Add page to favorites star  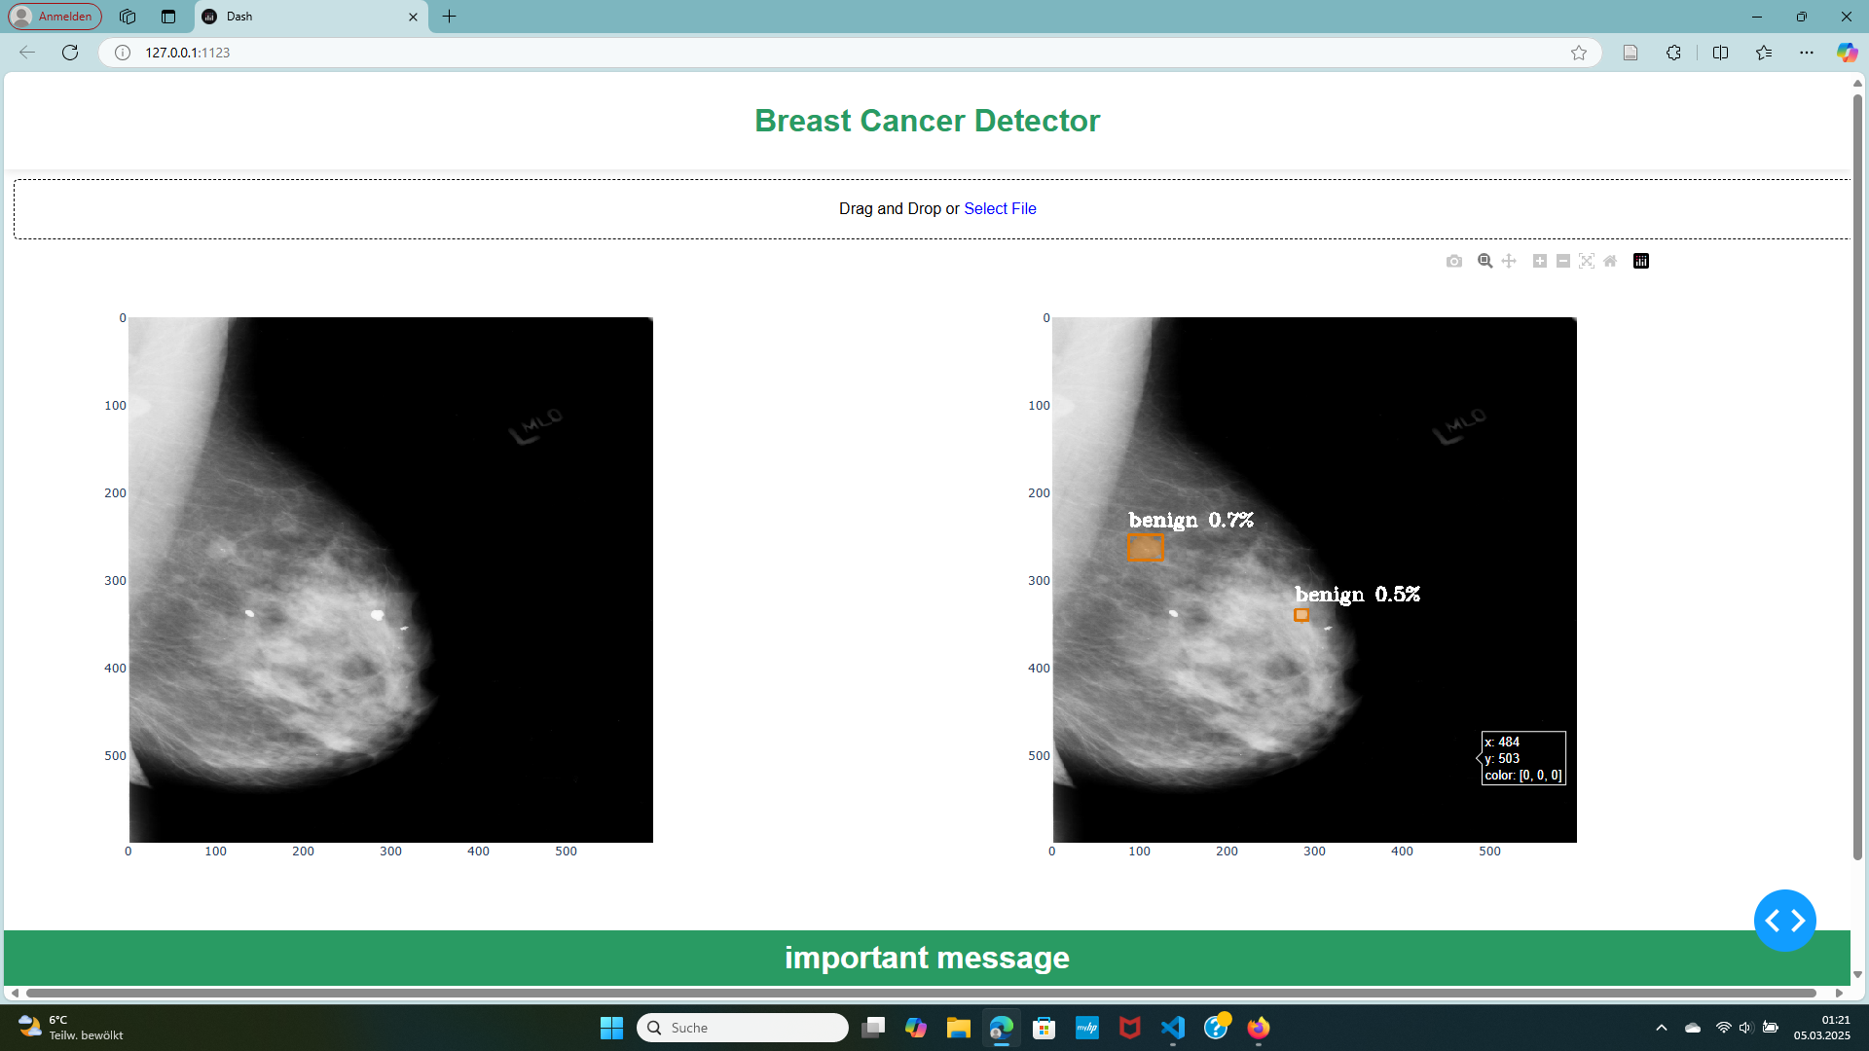[x=1579, y=53]
